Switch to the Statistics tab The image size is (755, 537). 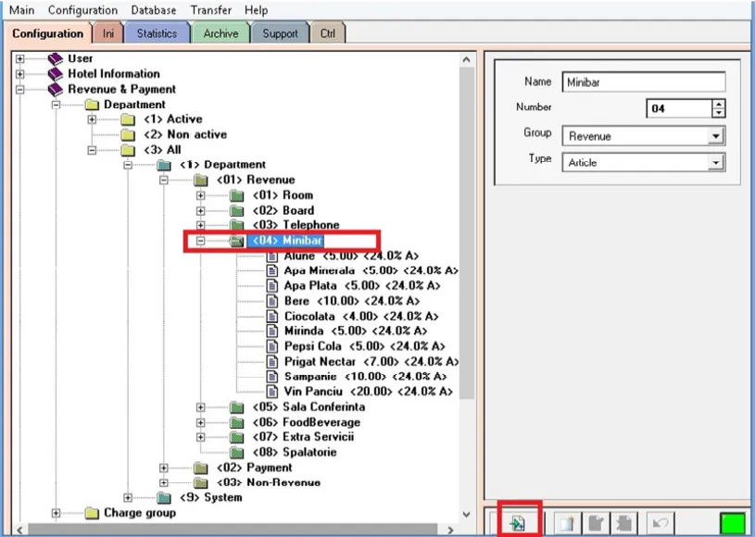[x=157, y=33]
